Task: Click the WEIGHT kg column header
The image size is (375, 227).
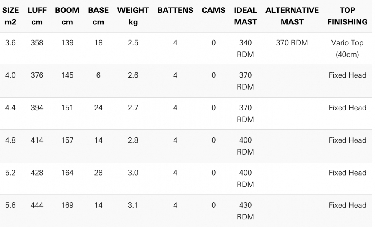Action: [133, 16]
